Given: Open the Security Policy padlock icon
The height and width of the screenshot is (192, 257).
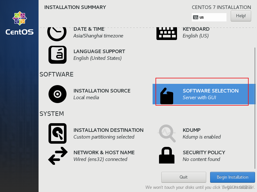Looking at the screenshot, I should [167, 156].
